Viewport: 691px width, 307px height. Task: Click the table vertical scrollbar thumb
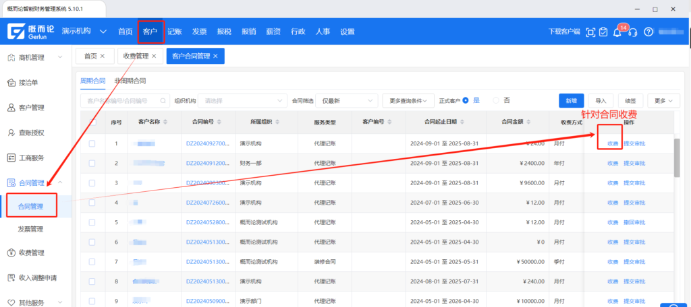pos(677,158)
